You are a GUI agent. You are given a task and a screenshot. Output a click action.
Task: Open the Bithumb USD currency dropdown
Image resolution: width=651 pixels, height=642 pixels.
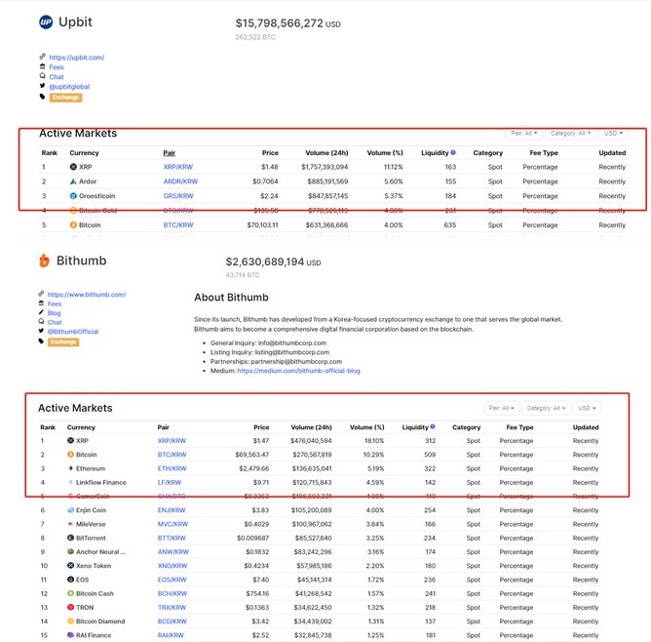[587, 408]
